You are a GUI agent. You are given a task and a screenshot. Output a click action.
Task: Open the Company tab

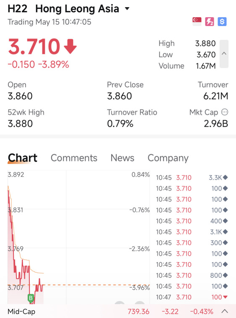[x=168, y=158]
